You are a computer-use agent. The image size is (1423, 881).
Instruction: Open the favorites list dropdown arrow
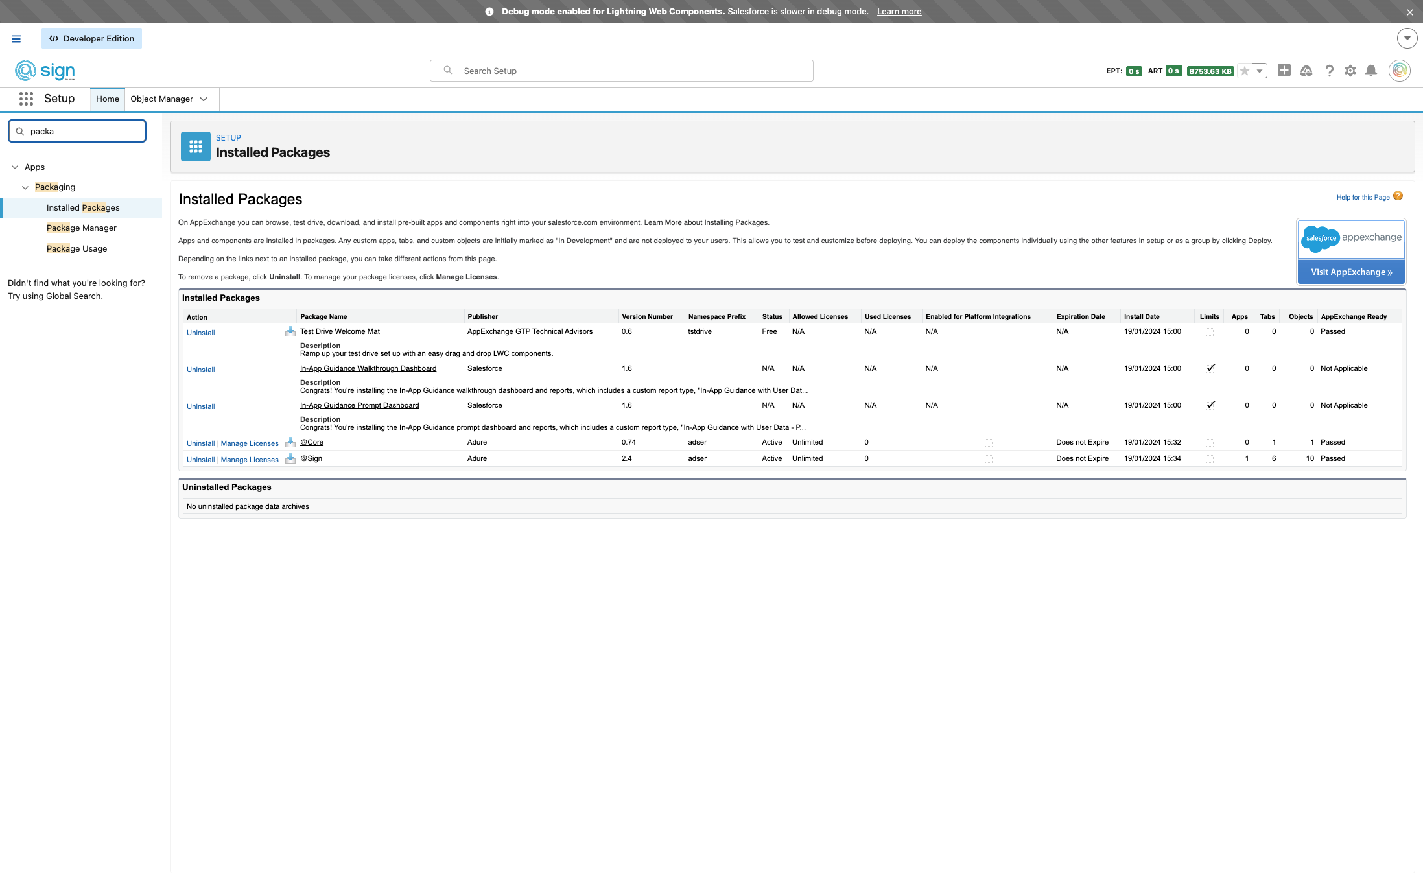click(x=1259, y=71)
